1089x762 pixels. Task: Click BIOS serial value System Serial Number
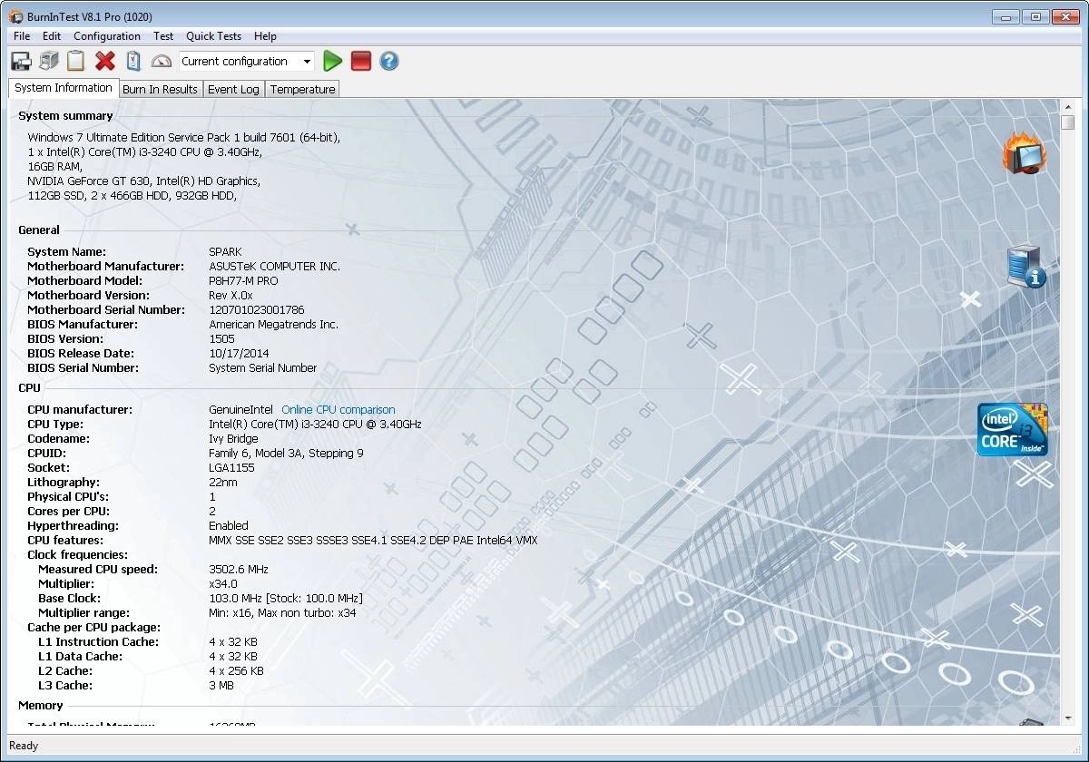262,368
